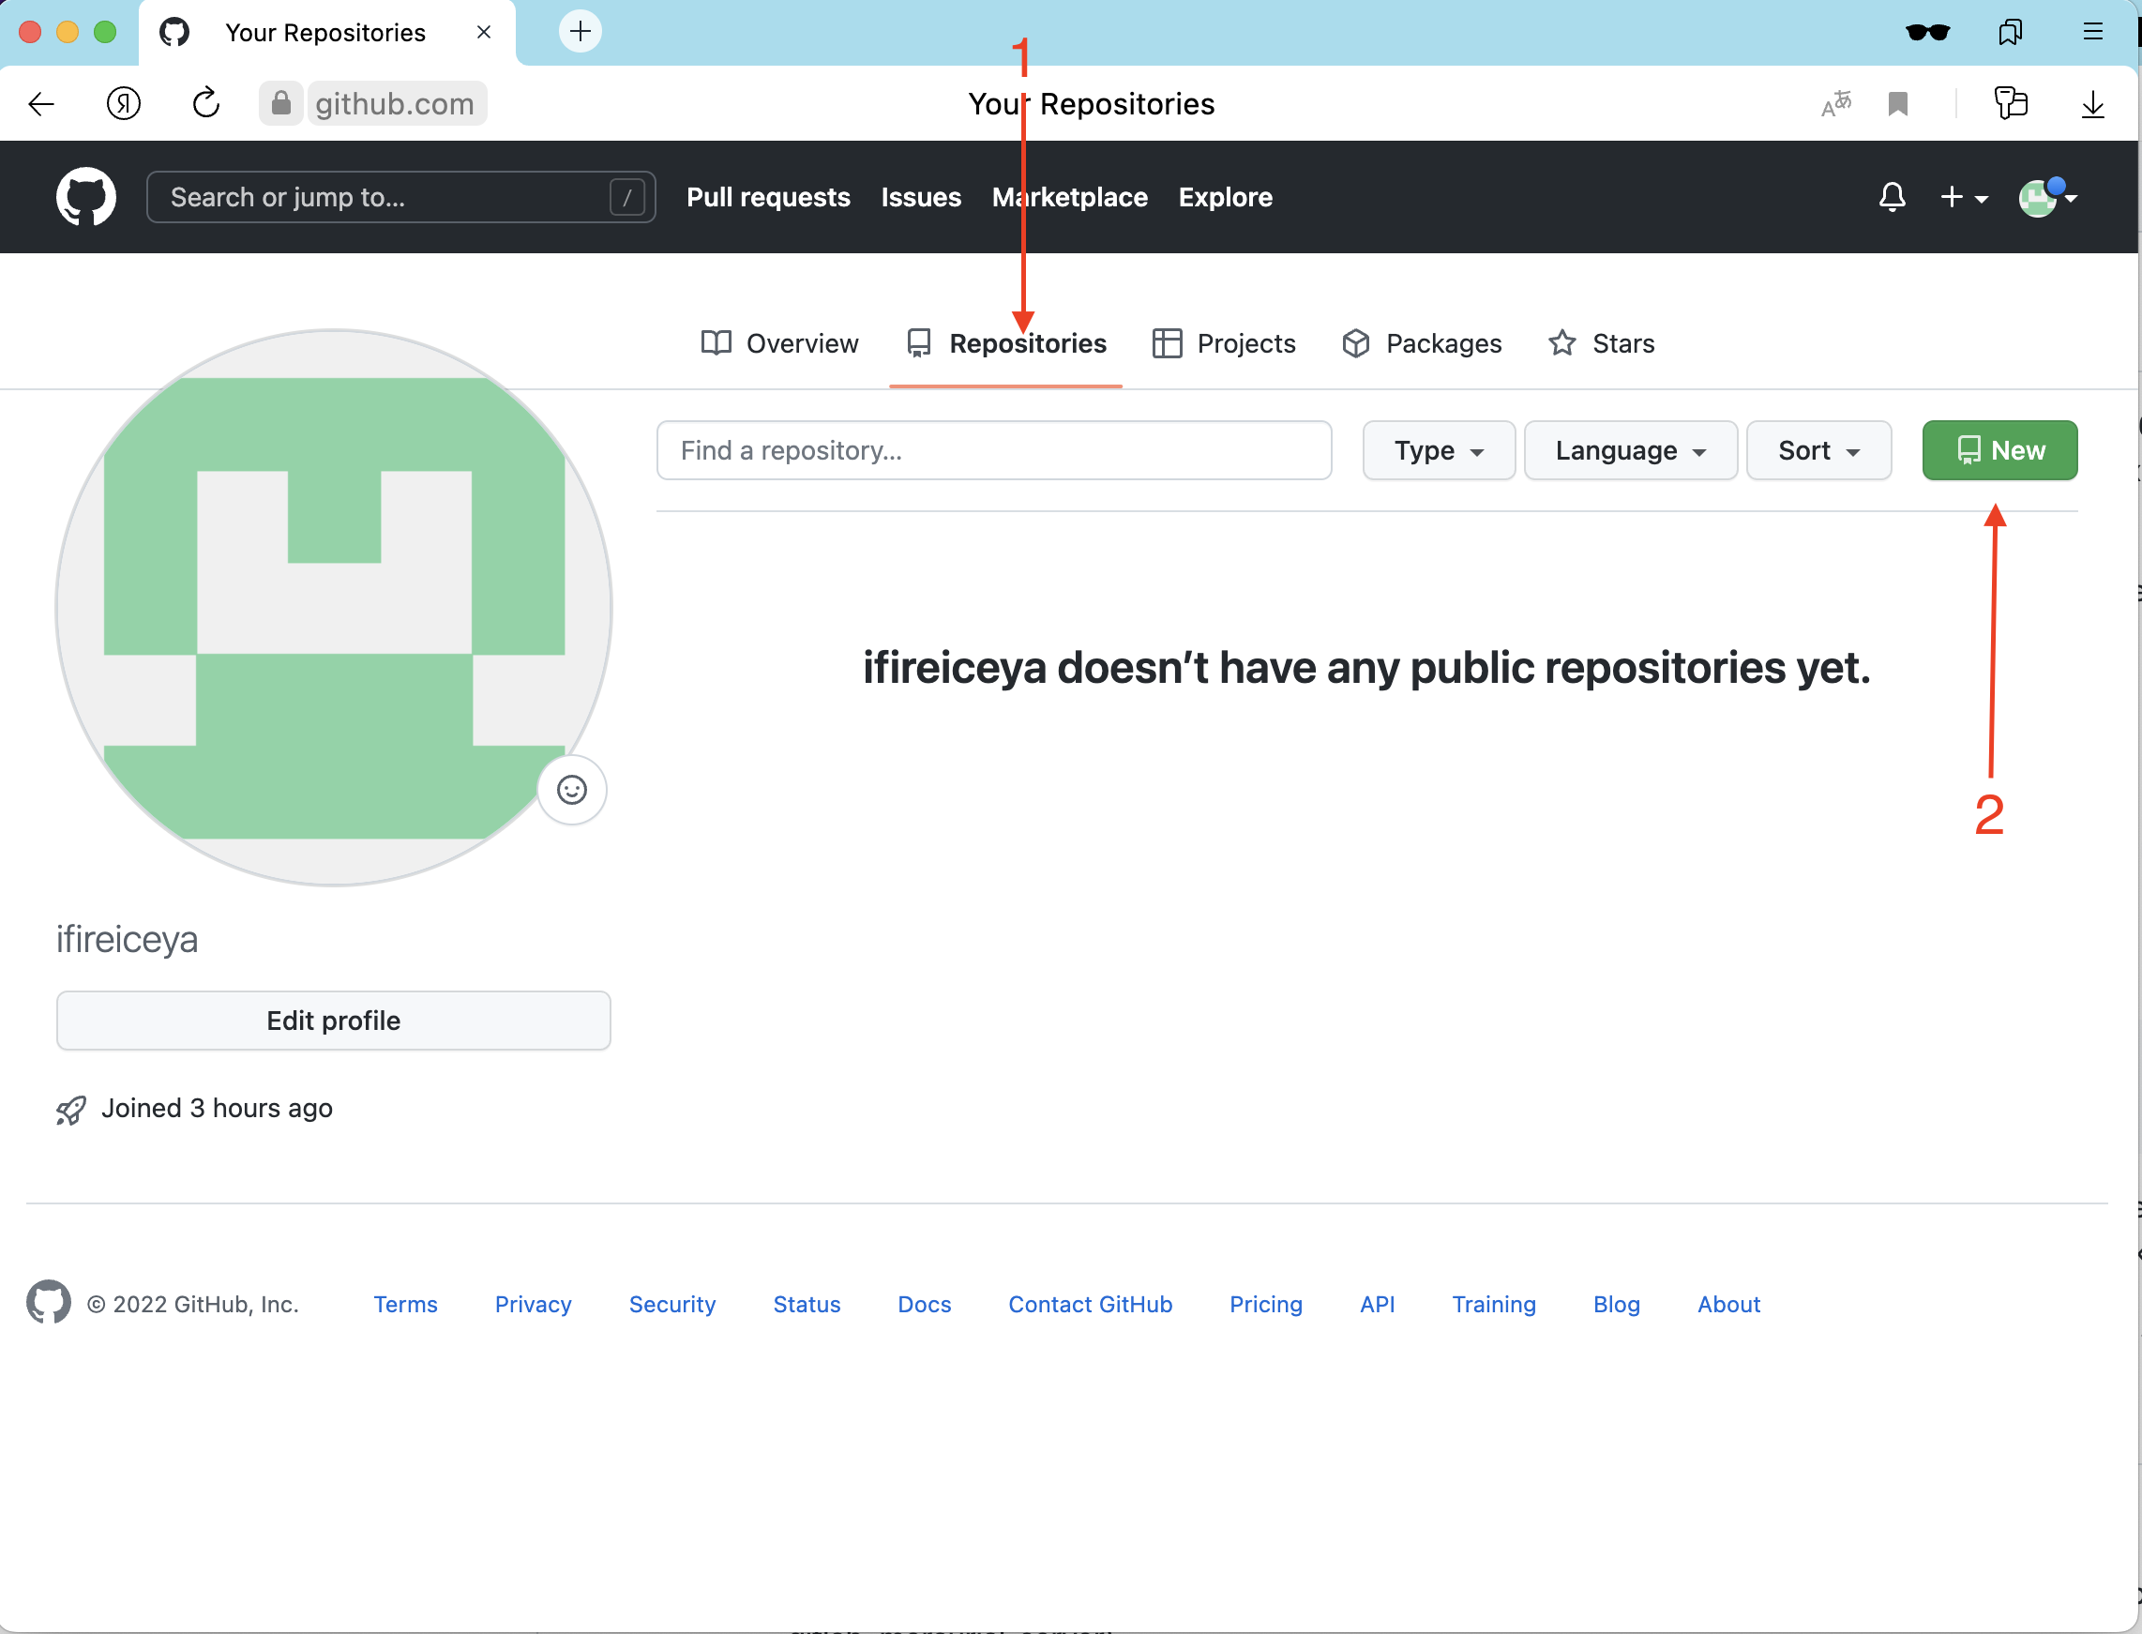Image resolution: width=2142 pixels, height=1634 pixels.
Task: Click the GitHub Octocat logo in header
Action: 85,197
